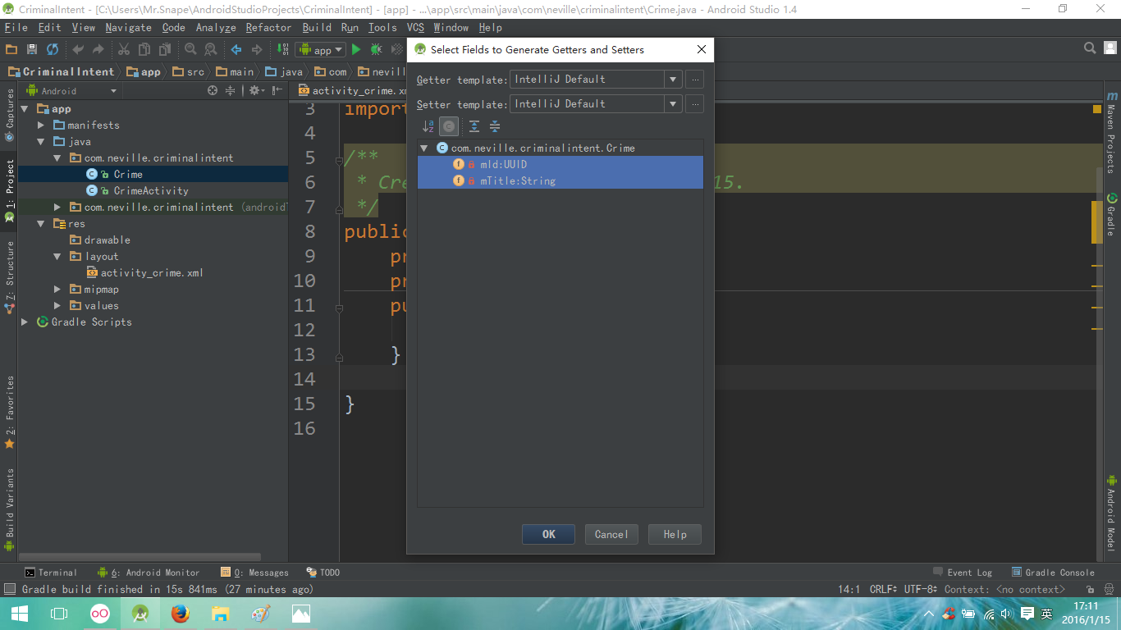Click the Search Everywhere magnifier icon
This screenshot has width=1121, height=630.
pos(1090,48)
